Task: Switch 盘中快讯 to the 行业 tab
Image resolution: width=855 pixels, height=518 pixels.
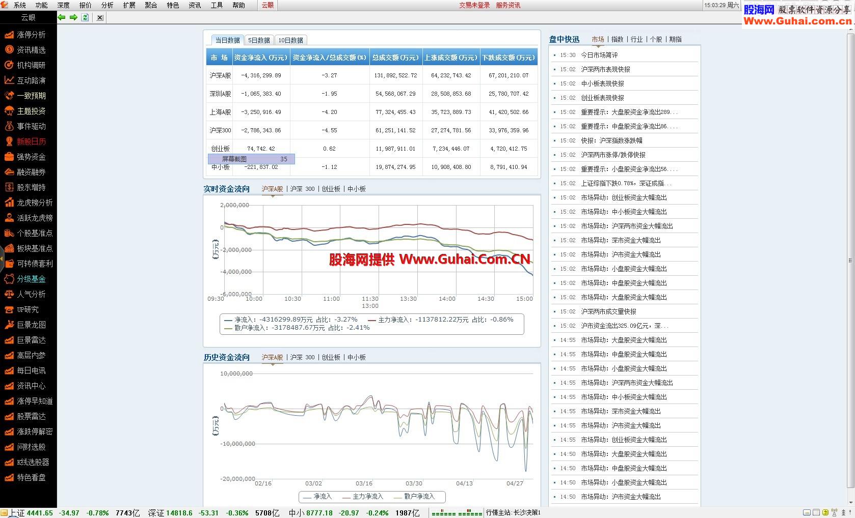Action: tap(637, 39)
